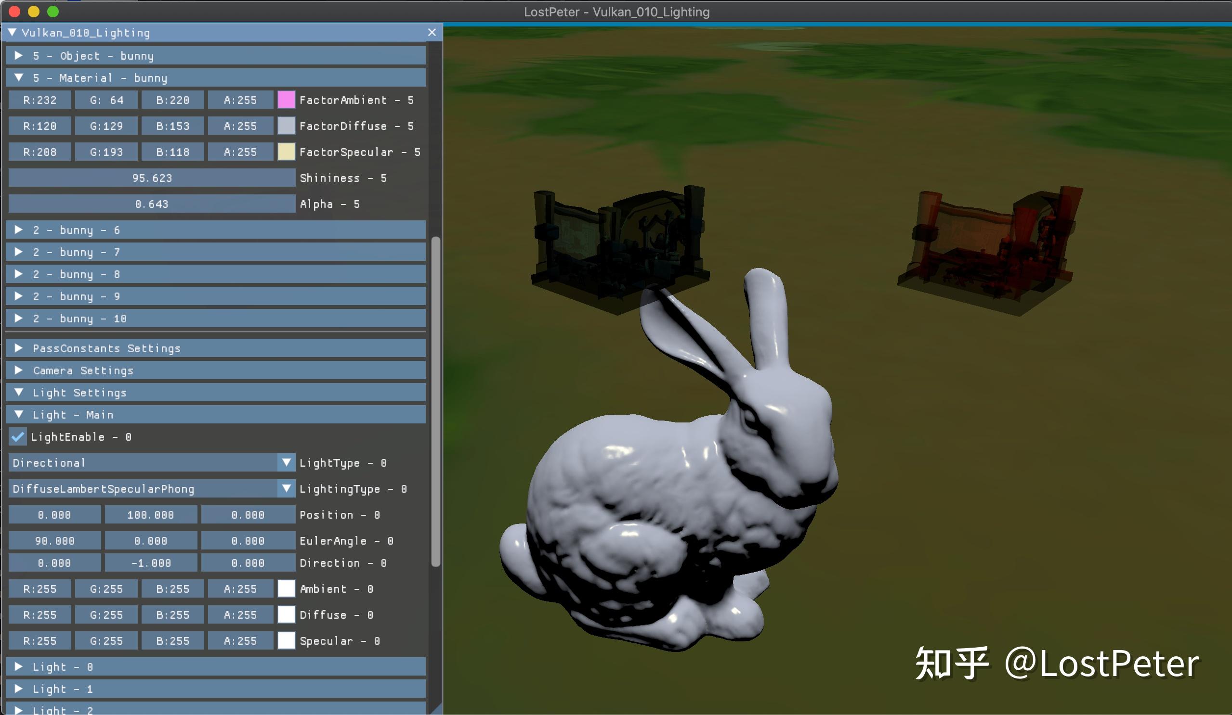The height and width of the screenshot is (715, 1232).
Task: Open the Ambient light color swatch
Action: 286,588
